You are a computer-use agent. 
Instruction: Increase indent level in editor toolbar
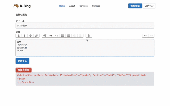(80, 36)
